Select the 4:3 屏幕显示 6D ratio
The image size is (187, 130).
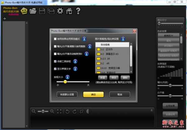112,54
